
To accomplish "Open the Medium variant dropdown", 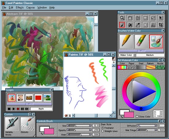I will click(x=150, y=55).
